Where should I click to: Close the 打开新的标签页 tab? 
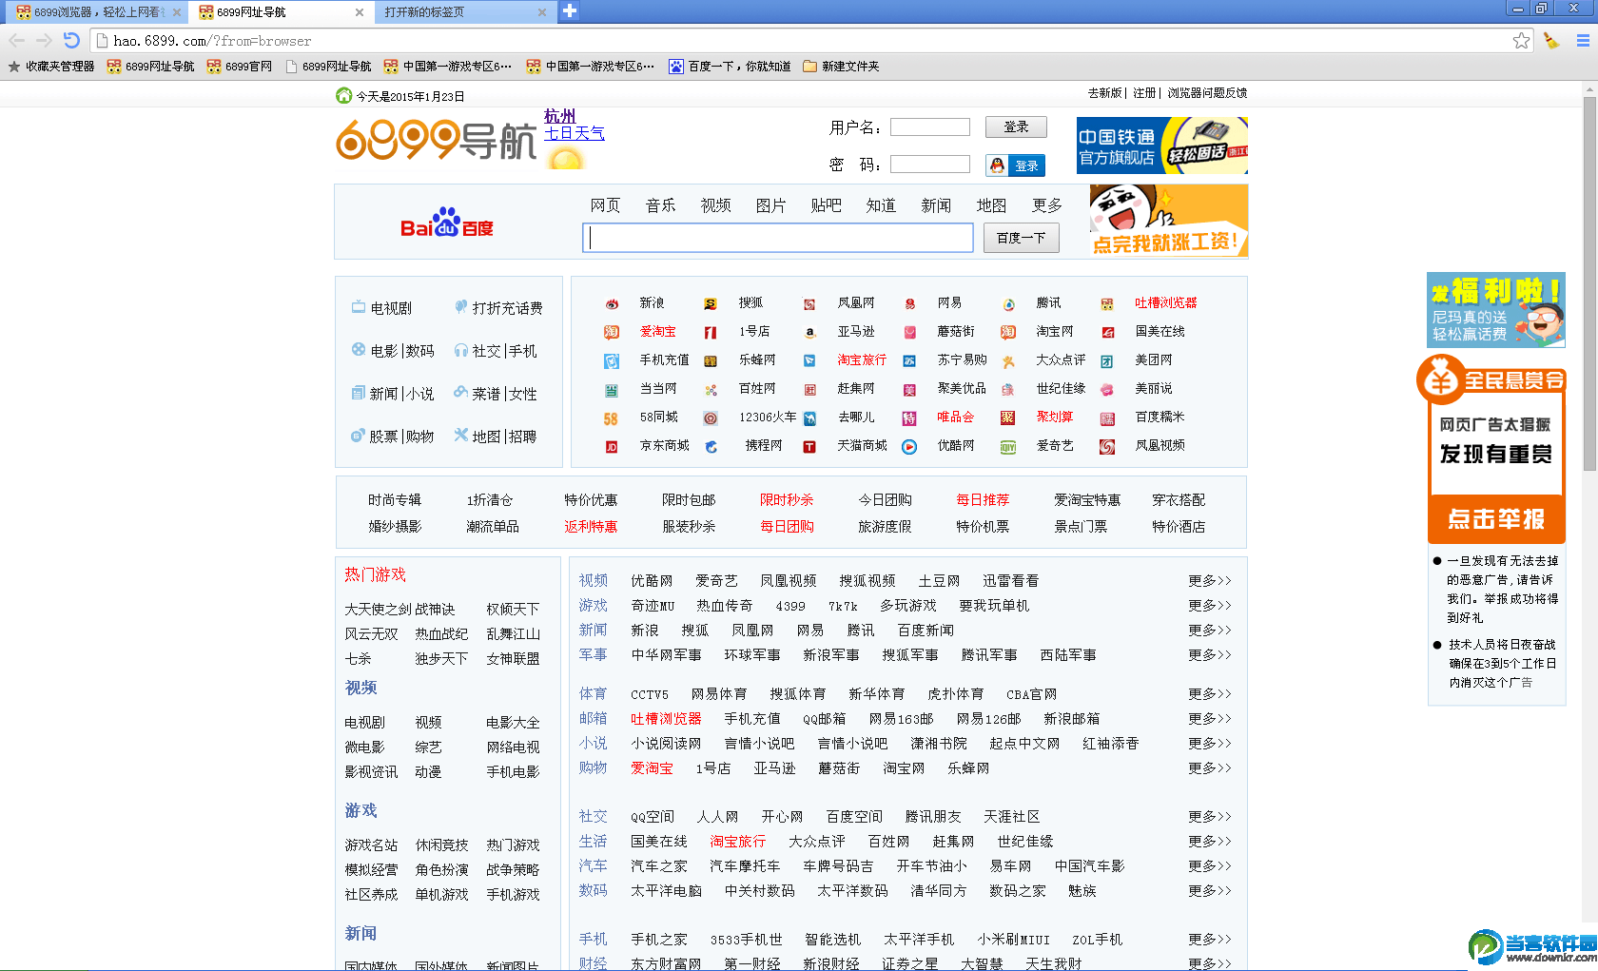[x=542, y=12]
